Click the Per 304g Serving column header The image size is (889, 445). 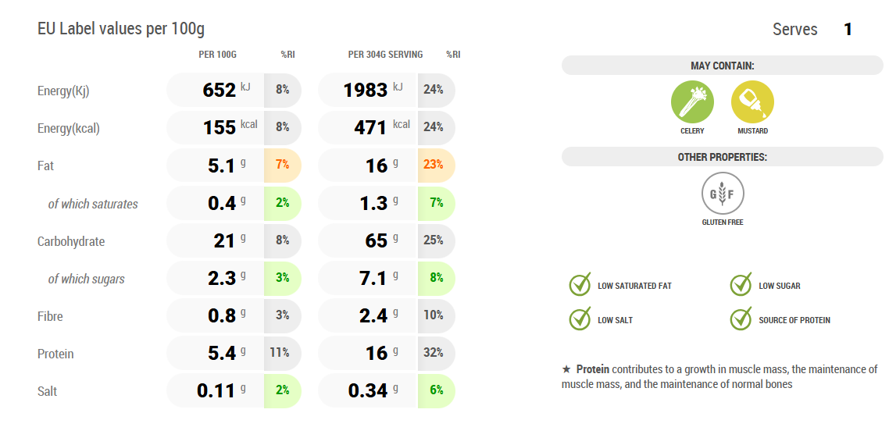coord(385,55)
